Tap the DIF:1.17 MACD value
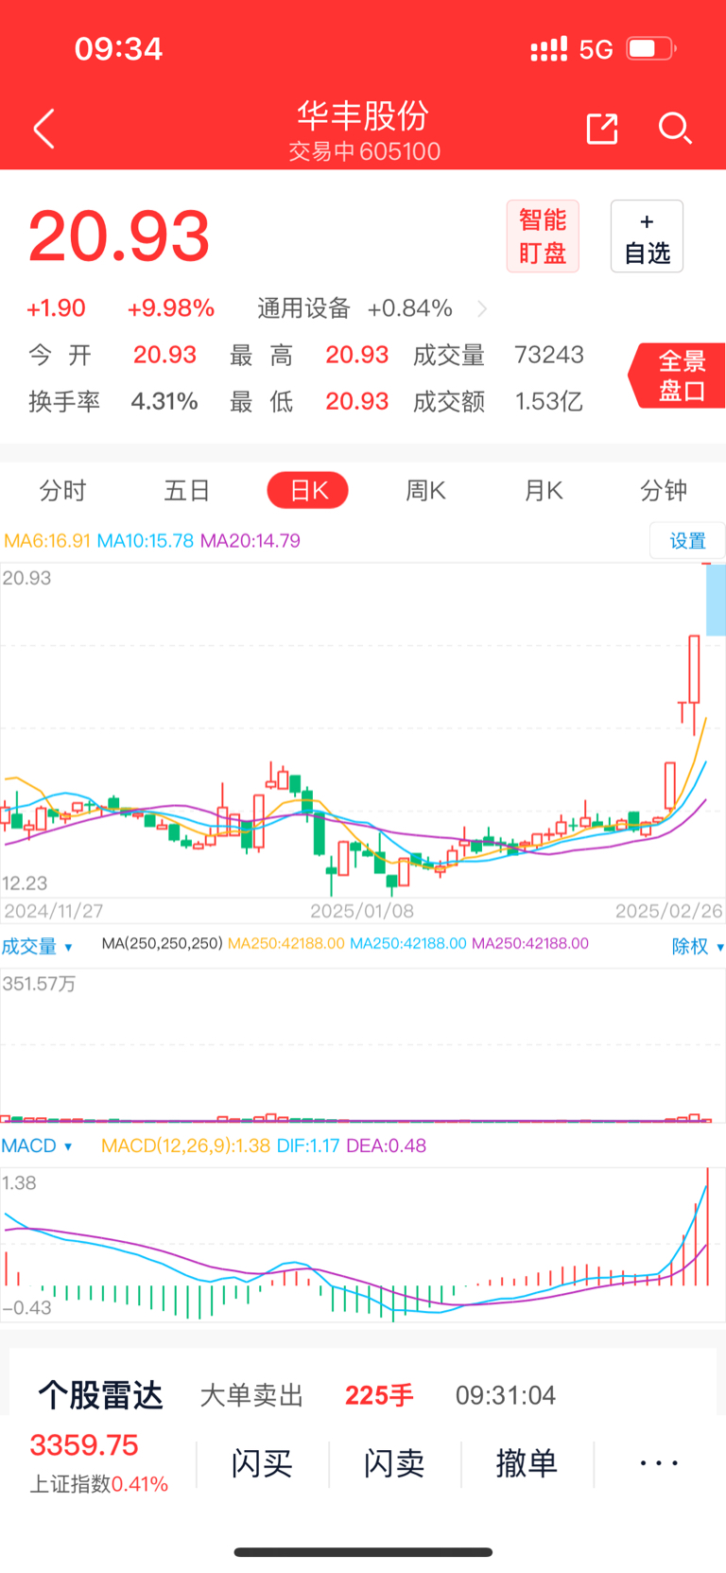Viewport: 726px width, 1573px height. [x=308, y=1145]
